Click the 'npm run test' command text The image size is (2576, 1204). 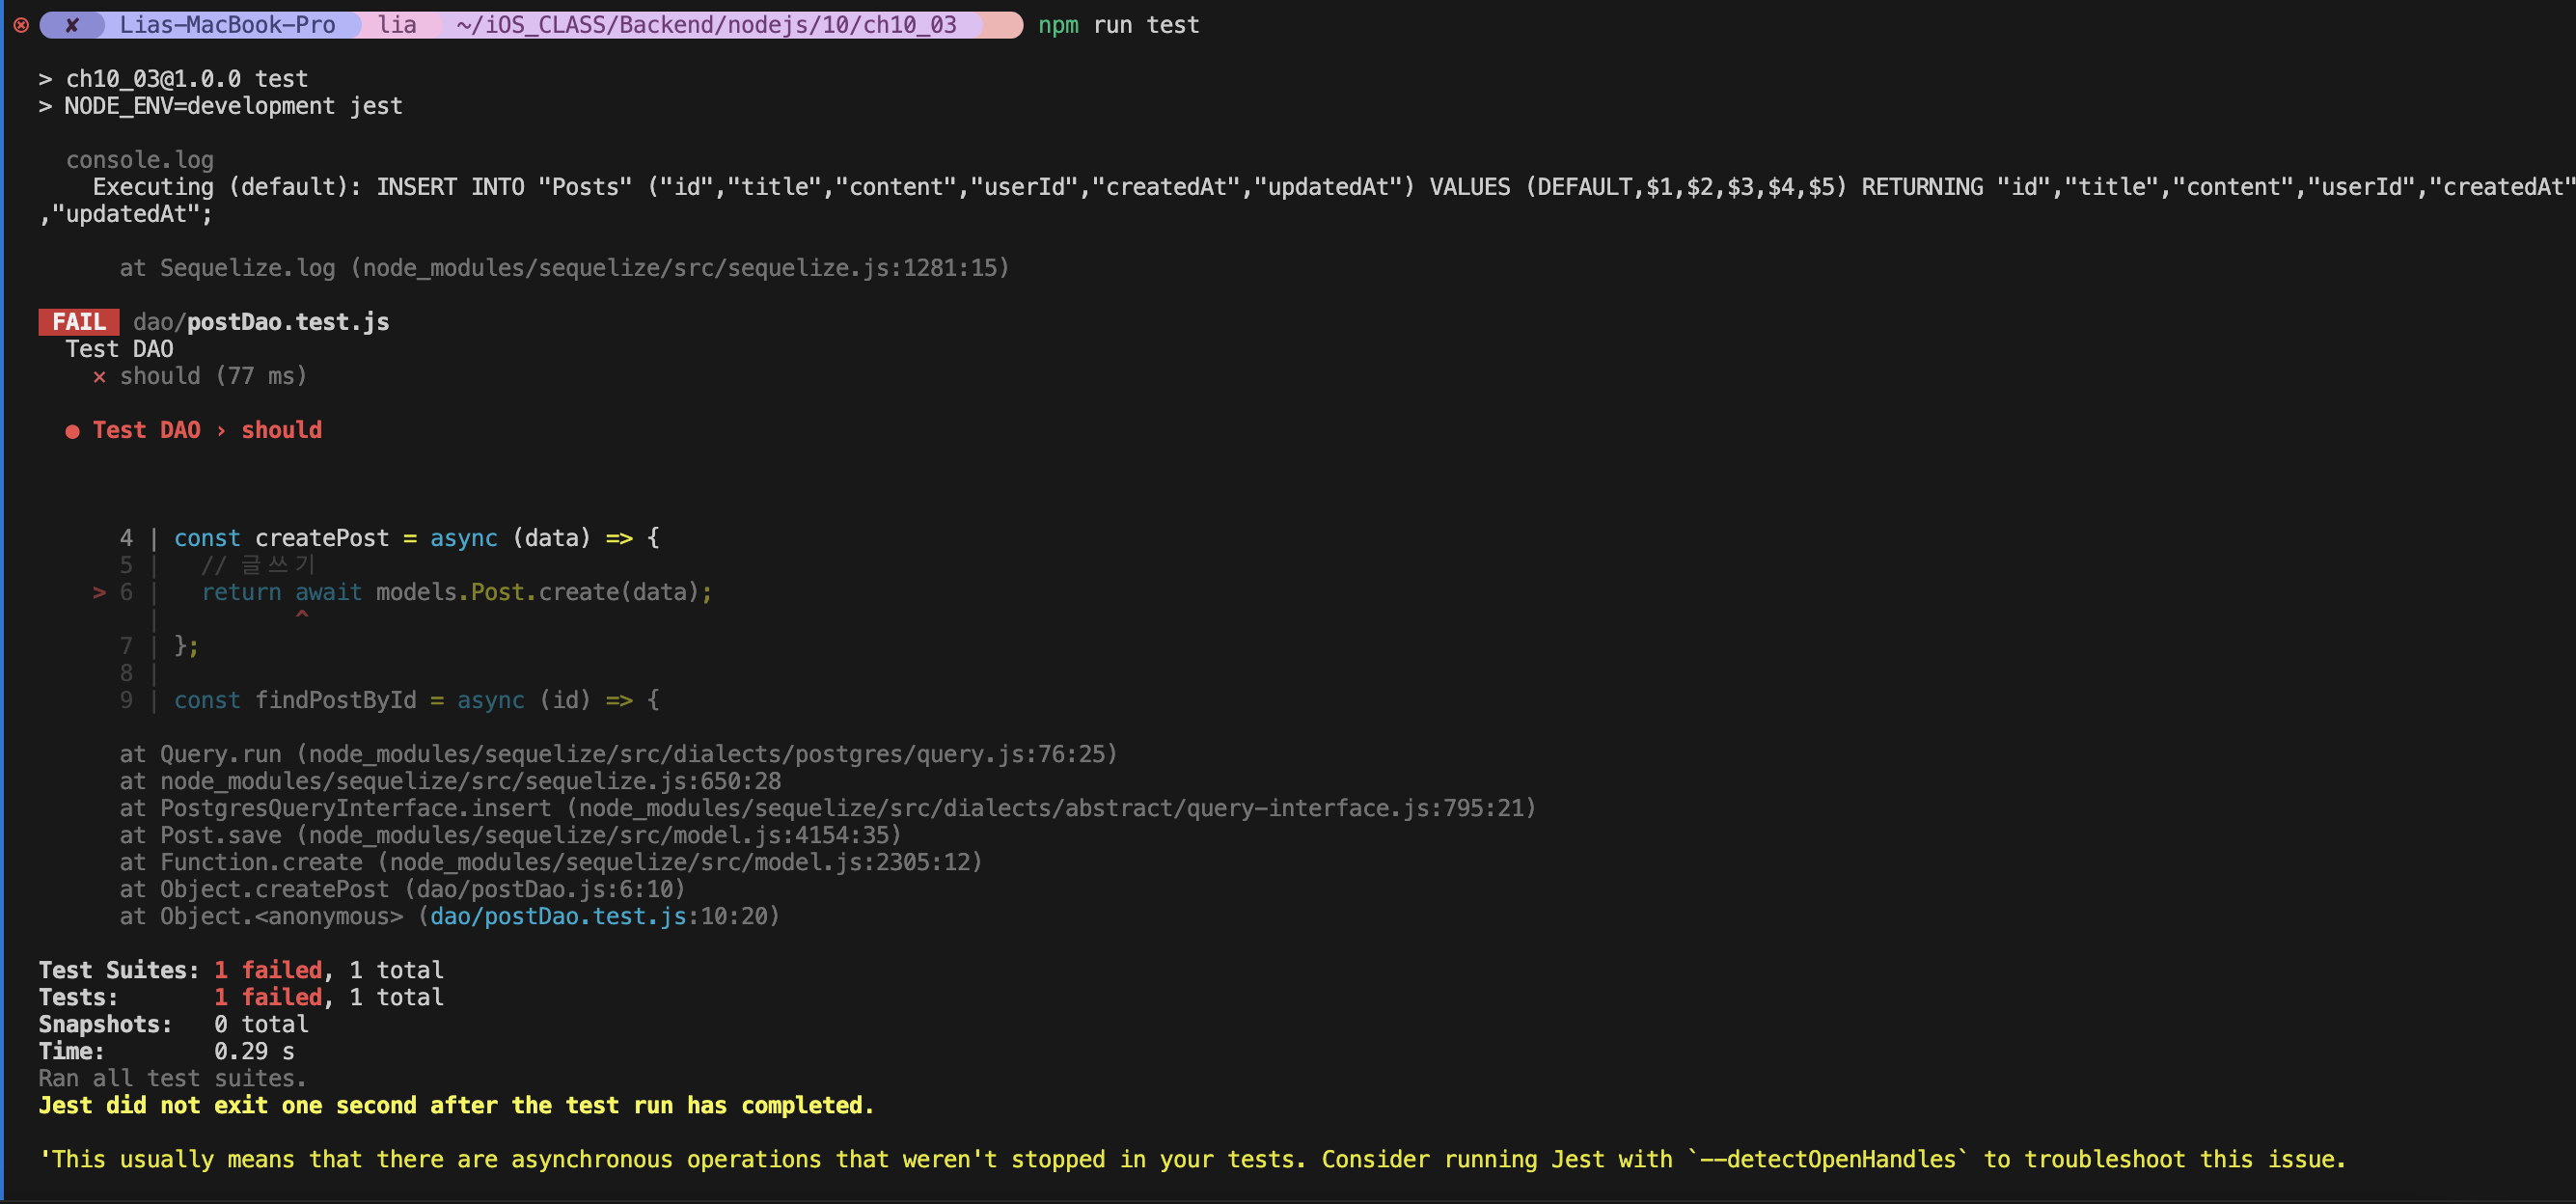[1118, 25]
